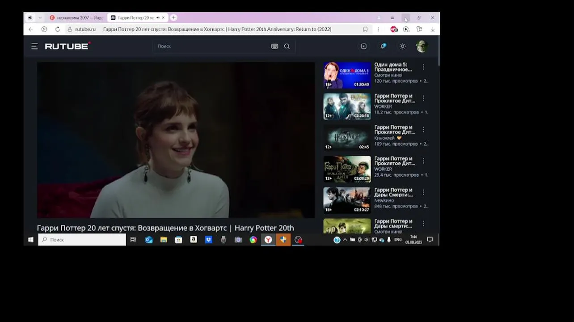Click the Windows taskbar search box

click(82, 240)
